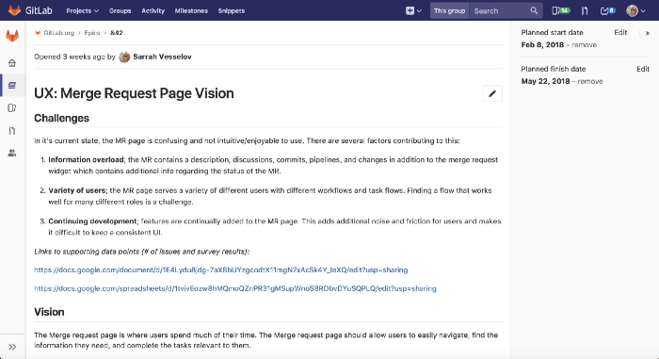This screenshot has height=359, width=659.
Task: Open the Epics icon in sidebar
Action: tap(12, 86)
